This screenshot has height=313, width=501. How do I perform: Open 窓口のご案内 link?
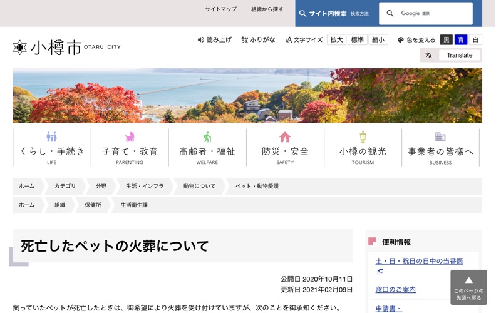tap(396, 290)
